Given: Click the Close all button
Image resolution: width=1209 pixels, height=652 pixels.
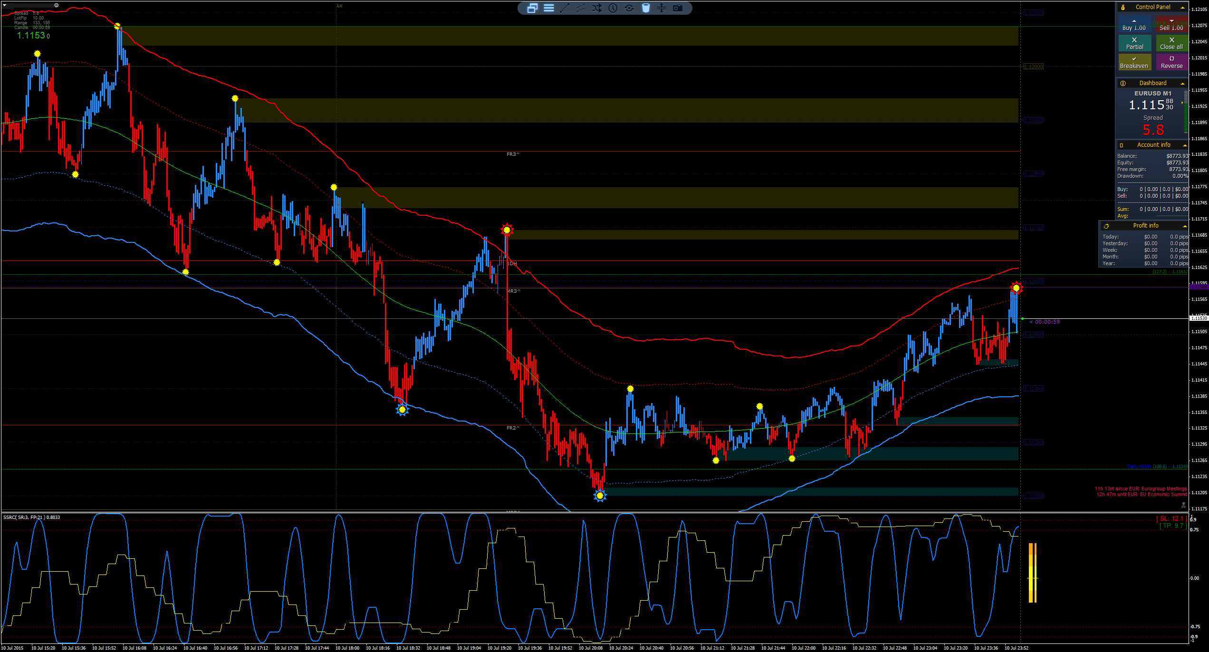Looking at the screenshot, I should (x=1171, y=43).
